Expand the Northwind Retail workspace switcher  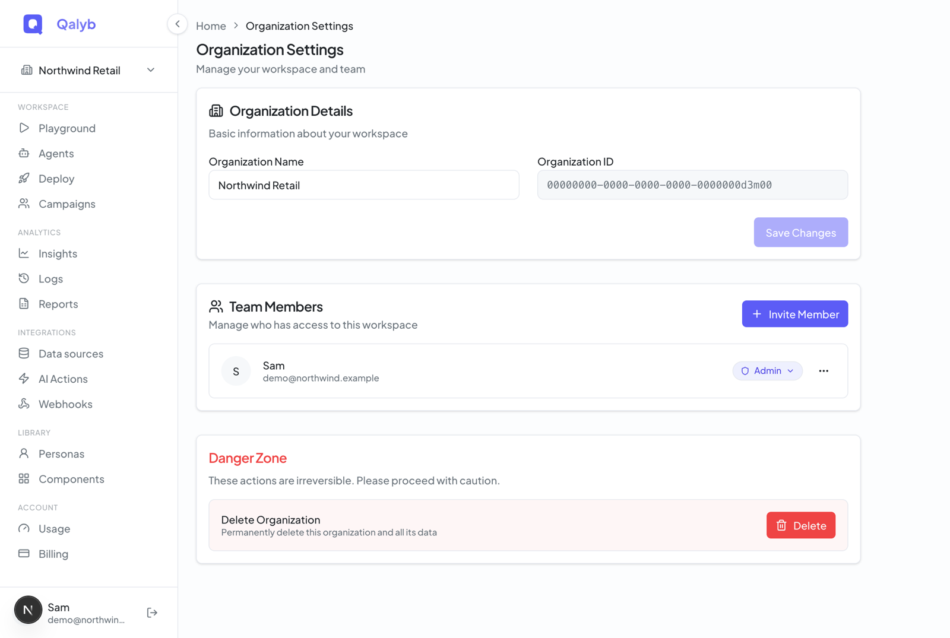88,70
